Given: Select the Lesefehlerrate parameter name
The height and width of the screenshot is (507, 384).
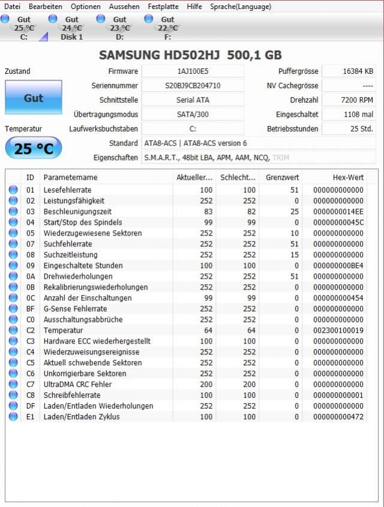Looking at the screenshot, I should tap(67, 190).
